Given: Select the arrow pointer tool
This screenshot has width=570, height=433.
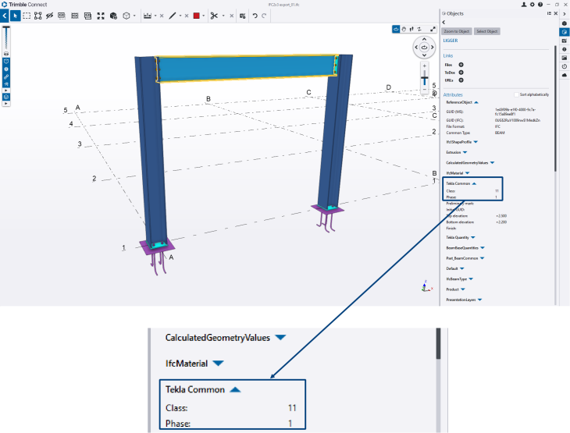Looking at the screenshot, I should (15, 16).
